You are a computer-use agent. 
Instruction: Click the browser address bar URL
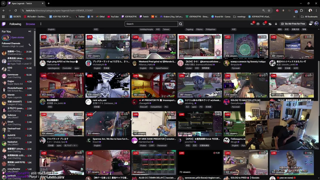pos(59,10)
